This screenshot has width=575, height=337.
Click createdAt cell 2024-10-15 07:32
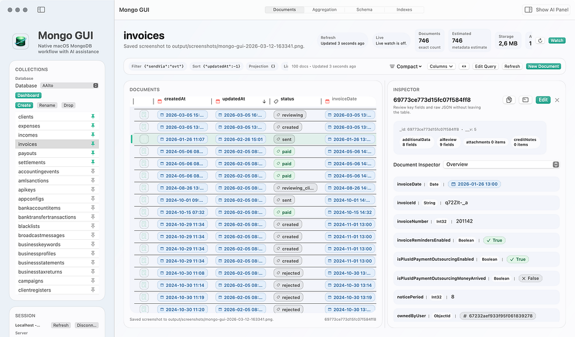(x=182, y=212)
